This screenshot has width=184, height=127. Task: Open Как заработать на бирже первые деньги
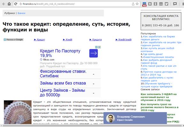point(158,38)
